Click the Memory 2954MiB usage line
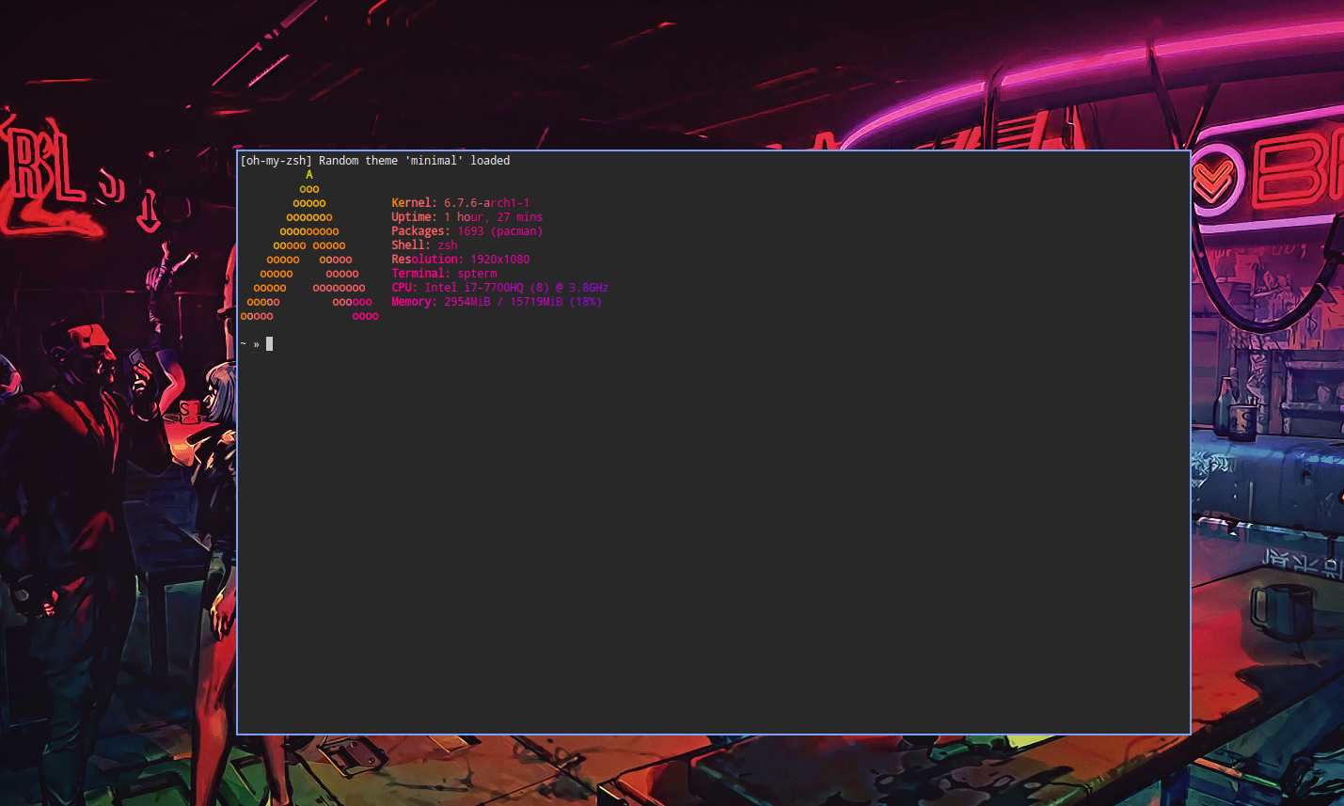 (497, 302)
